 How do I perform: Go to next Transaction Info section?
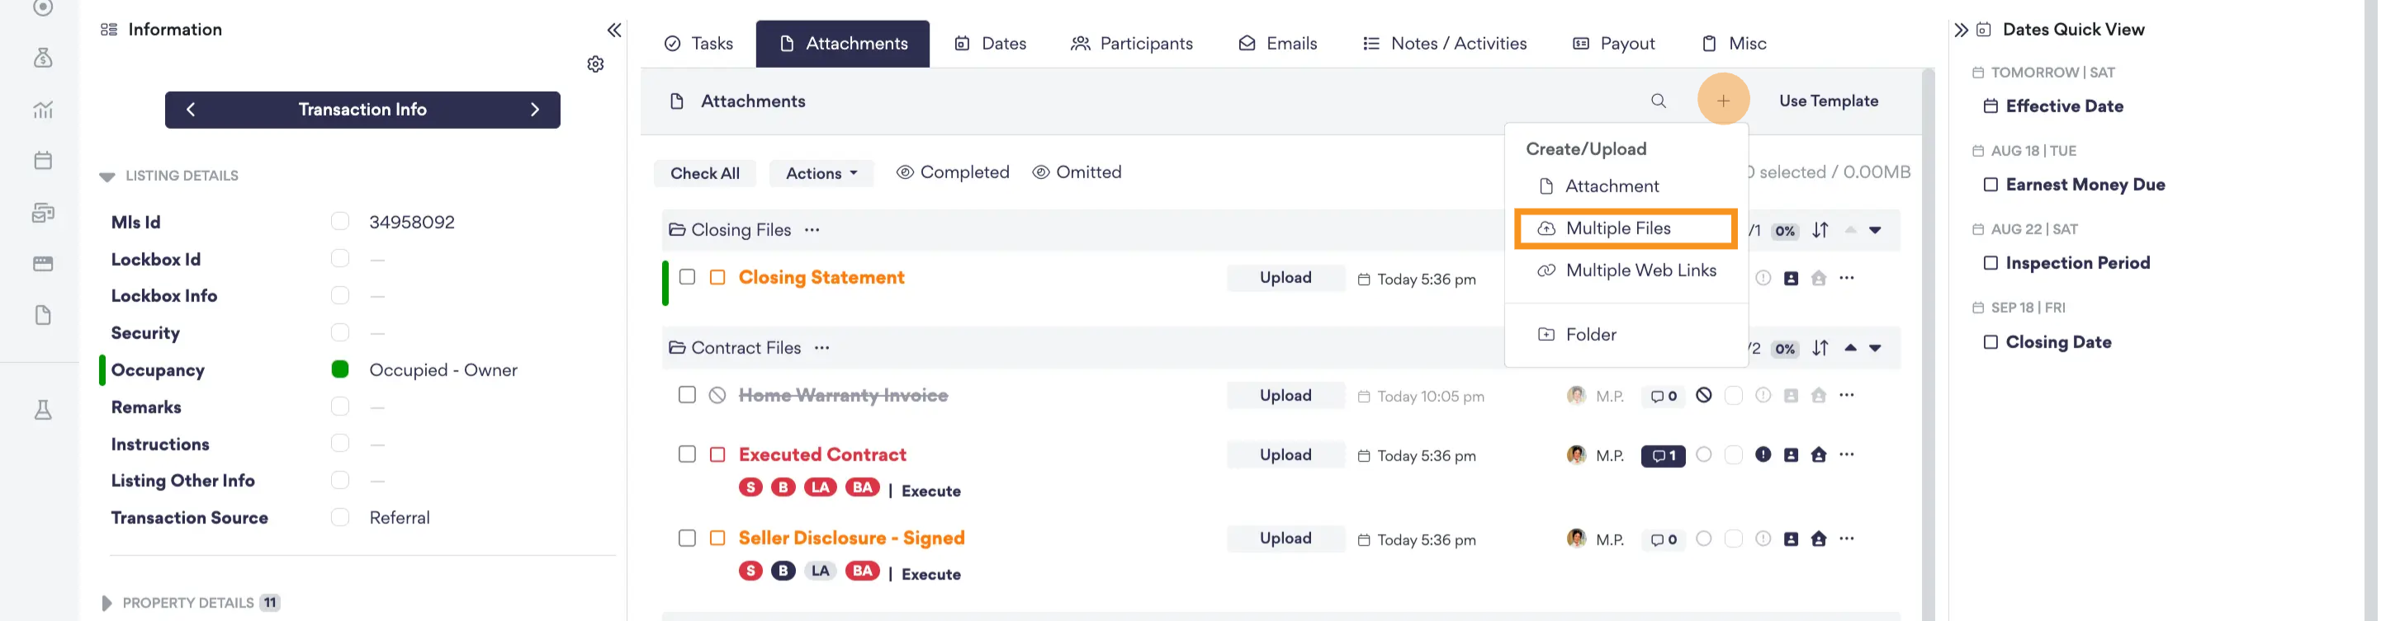pos(534,110)
